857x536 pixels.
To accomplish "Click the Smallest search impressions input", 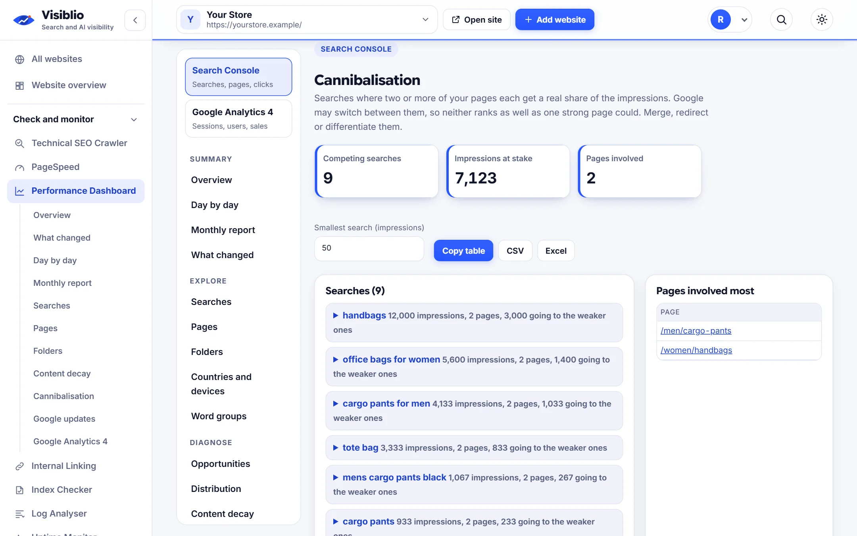I will (369, 249).
